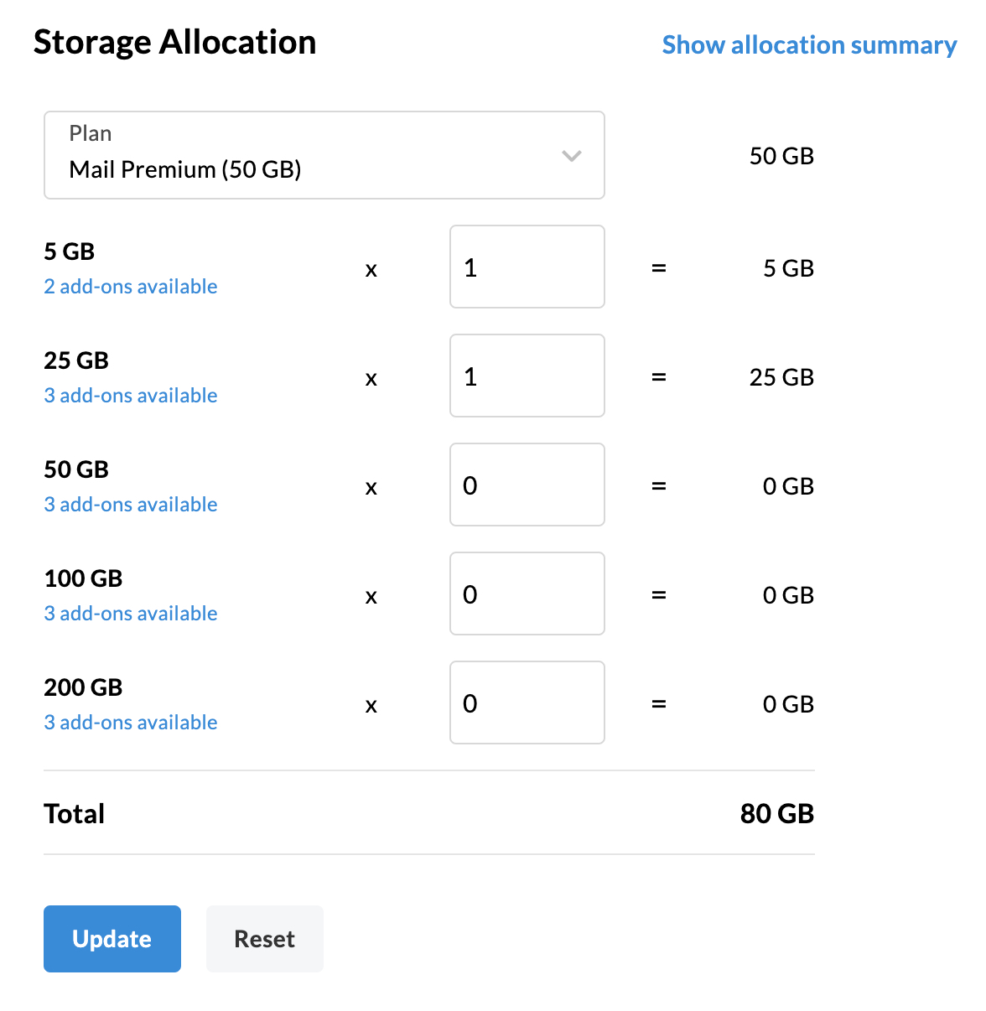Select the Mail Premium (50 GB) plan field
This screenshot has width=986, height=1011.
coord(324,155)
